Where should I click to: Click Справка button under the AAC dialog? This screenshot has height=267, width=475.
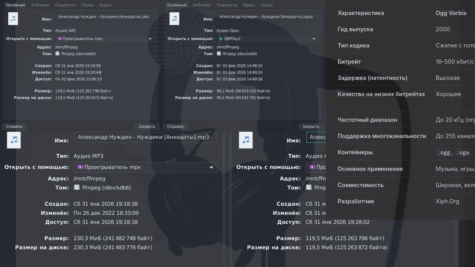coord(14,127)
